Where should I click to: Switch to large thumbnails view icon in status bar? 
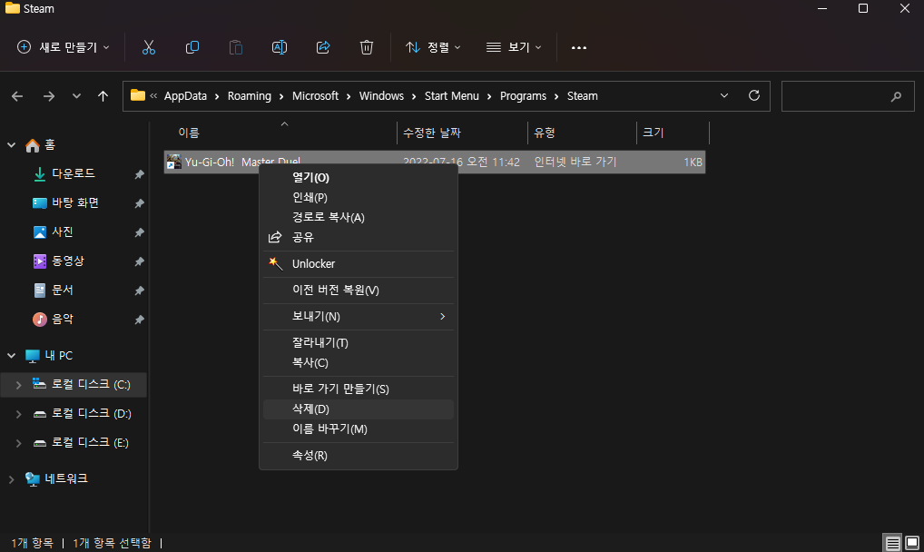912,543
